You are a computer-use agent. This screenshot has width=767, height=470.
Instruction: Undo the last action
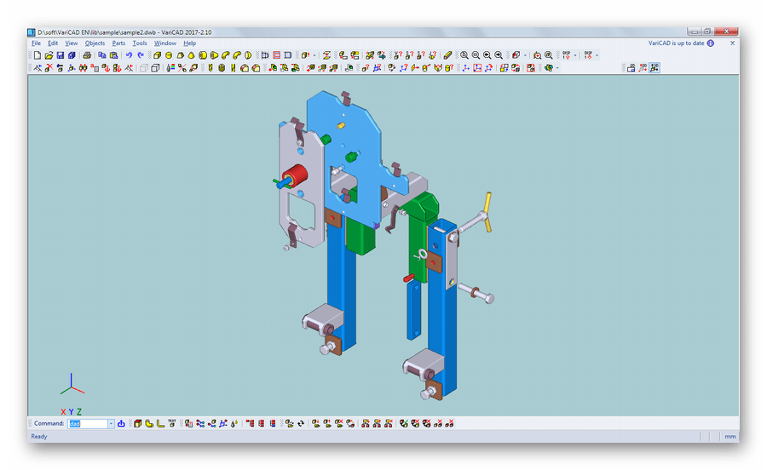click(130, 55)
